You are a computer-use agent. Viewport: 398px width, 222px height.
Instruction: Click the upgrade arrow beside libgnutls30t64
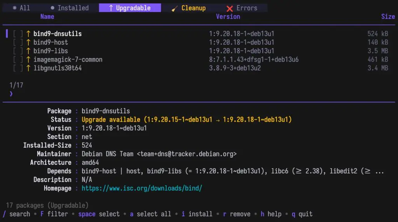[x=28, y=68]
